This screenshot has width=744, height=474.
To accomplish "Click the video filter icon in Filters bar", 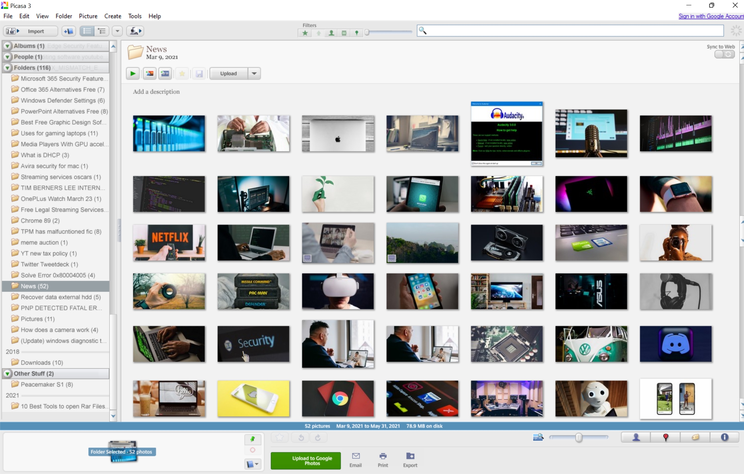I will click(344, 31).
